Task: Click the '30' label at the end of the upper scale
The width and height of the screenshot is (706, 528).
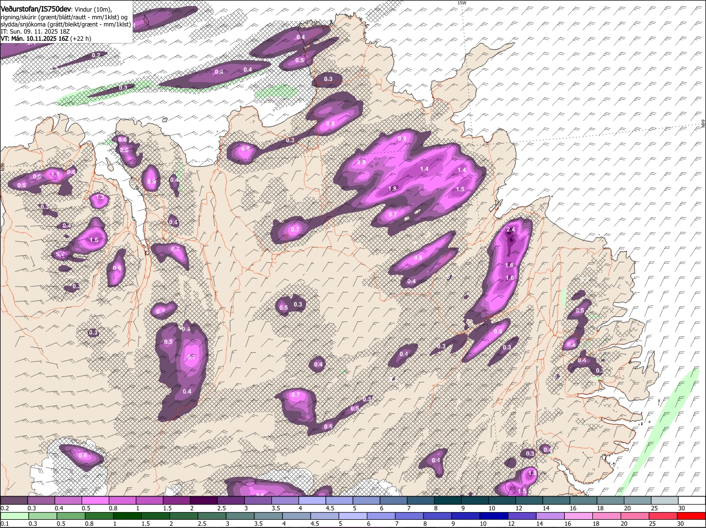Action: [681, 508]
